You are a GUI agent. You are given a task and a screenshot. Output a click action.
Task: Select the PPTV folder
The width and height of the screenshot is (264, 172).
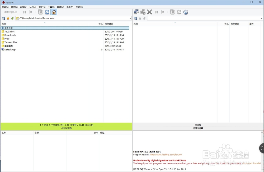pyautogui.click(x=65, y=39)
